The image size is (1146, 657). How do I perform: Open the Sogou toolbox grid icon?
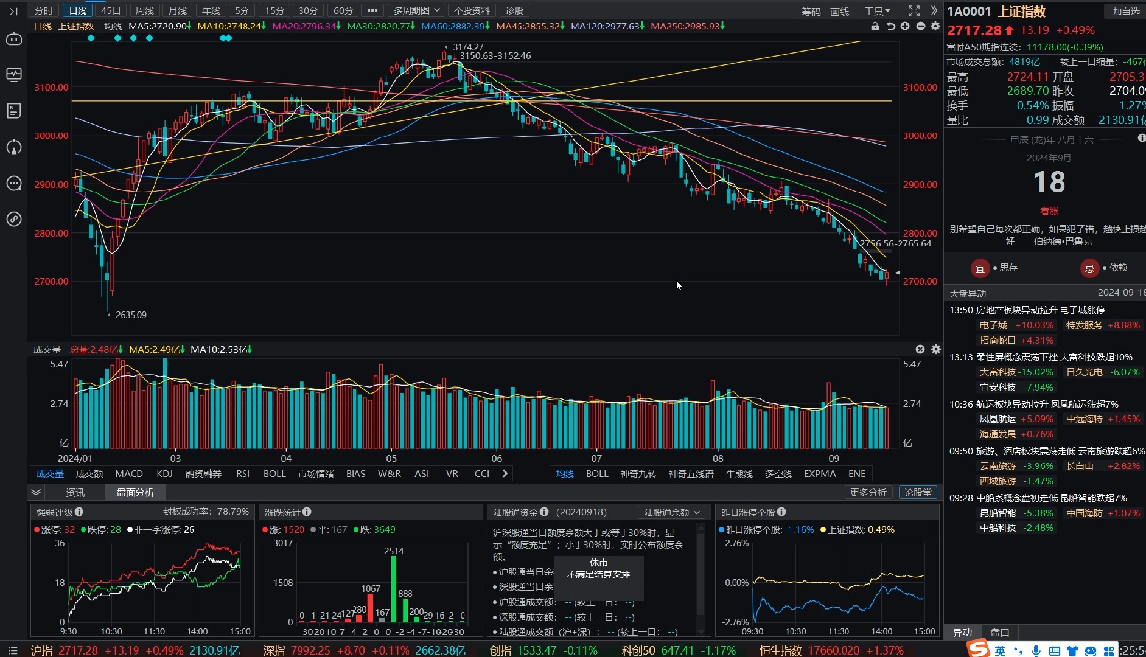click(x=1109, y=651)
